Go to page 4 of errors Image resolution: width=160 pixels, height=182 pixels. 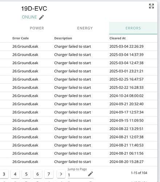click(x=15, y=174)
